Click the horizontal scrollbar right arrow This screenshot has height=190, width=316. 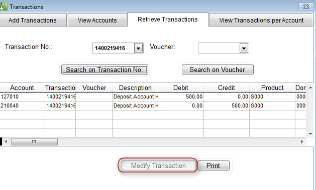[302, 142]
